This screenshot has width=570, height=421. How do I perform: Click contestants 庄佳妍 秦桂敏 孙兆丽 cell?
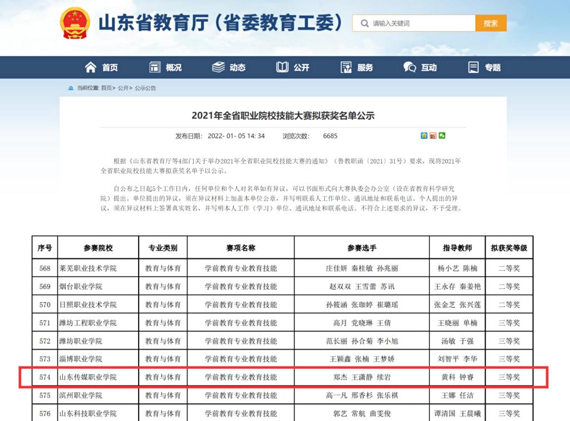(362, 268)
